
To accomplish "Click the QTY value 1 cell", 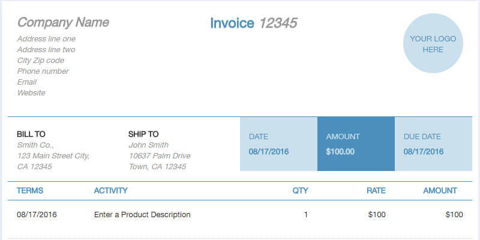I will 305,215.
